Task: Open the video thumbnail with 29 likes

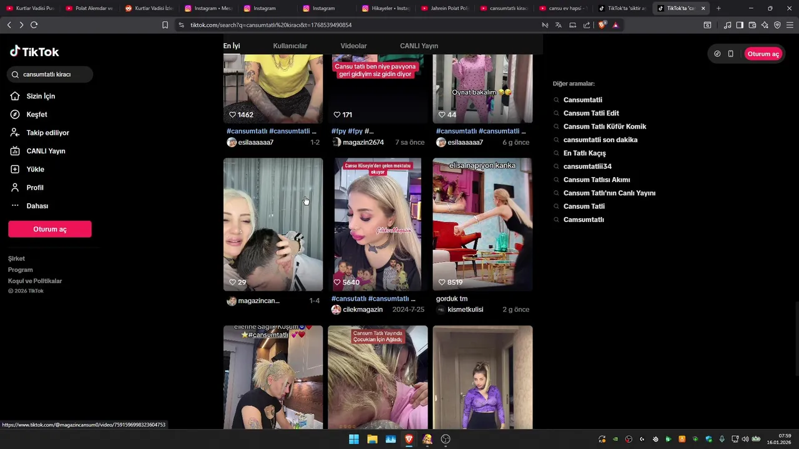Action: (273, 224)
